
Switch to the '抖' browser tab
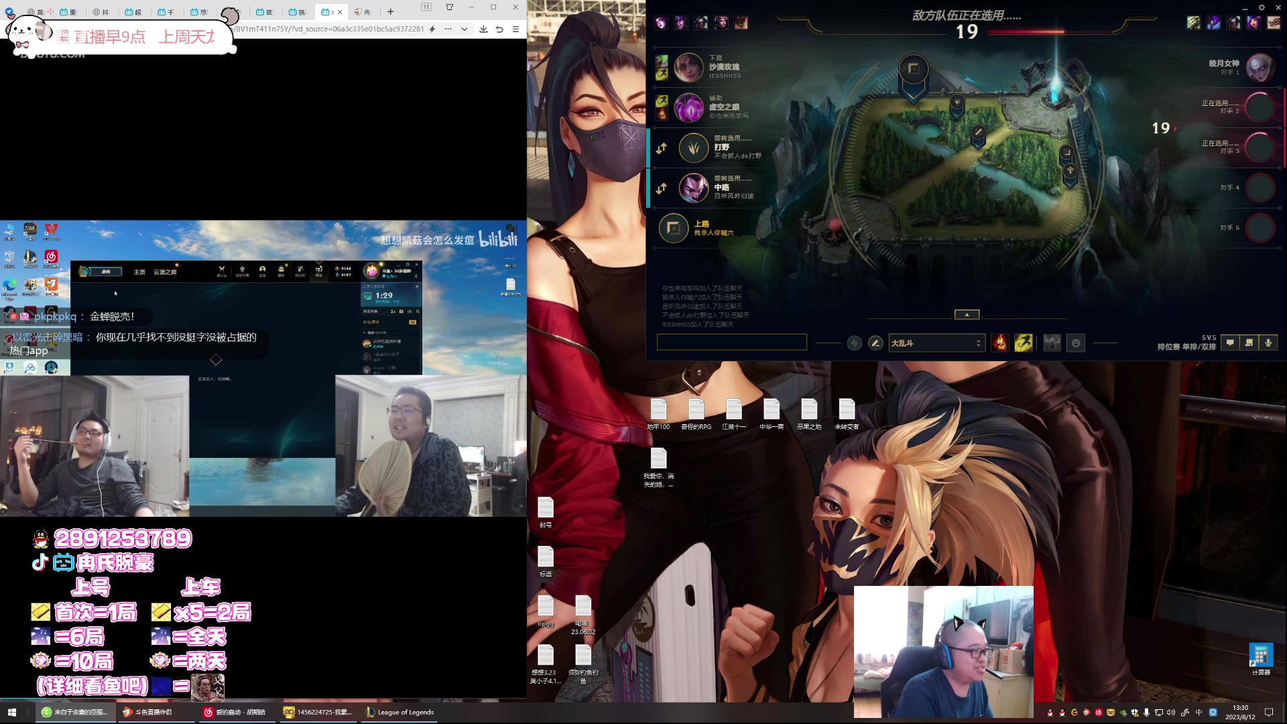tap(101, 11)
